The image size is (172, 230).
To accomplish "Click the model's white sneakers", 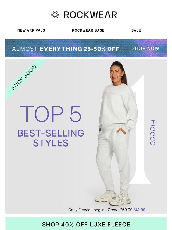I will coord(113,198).
